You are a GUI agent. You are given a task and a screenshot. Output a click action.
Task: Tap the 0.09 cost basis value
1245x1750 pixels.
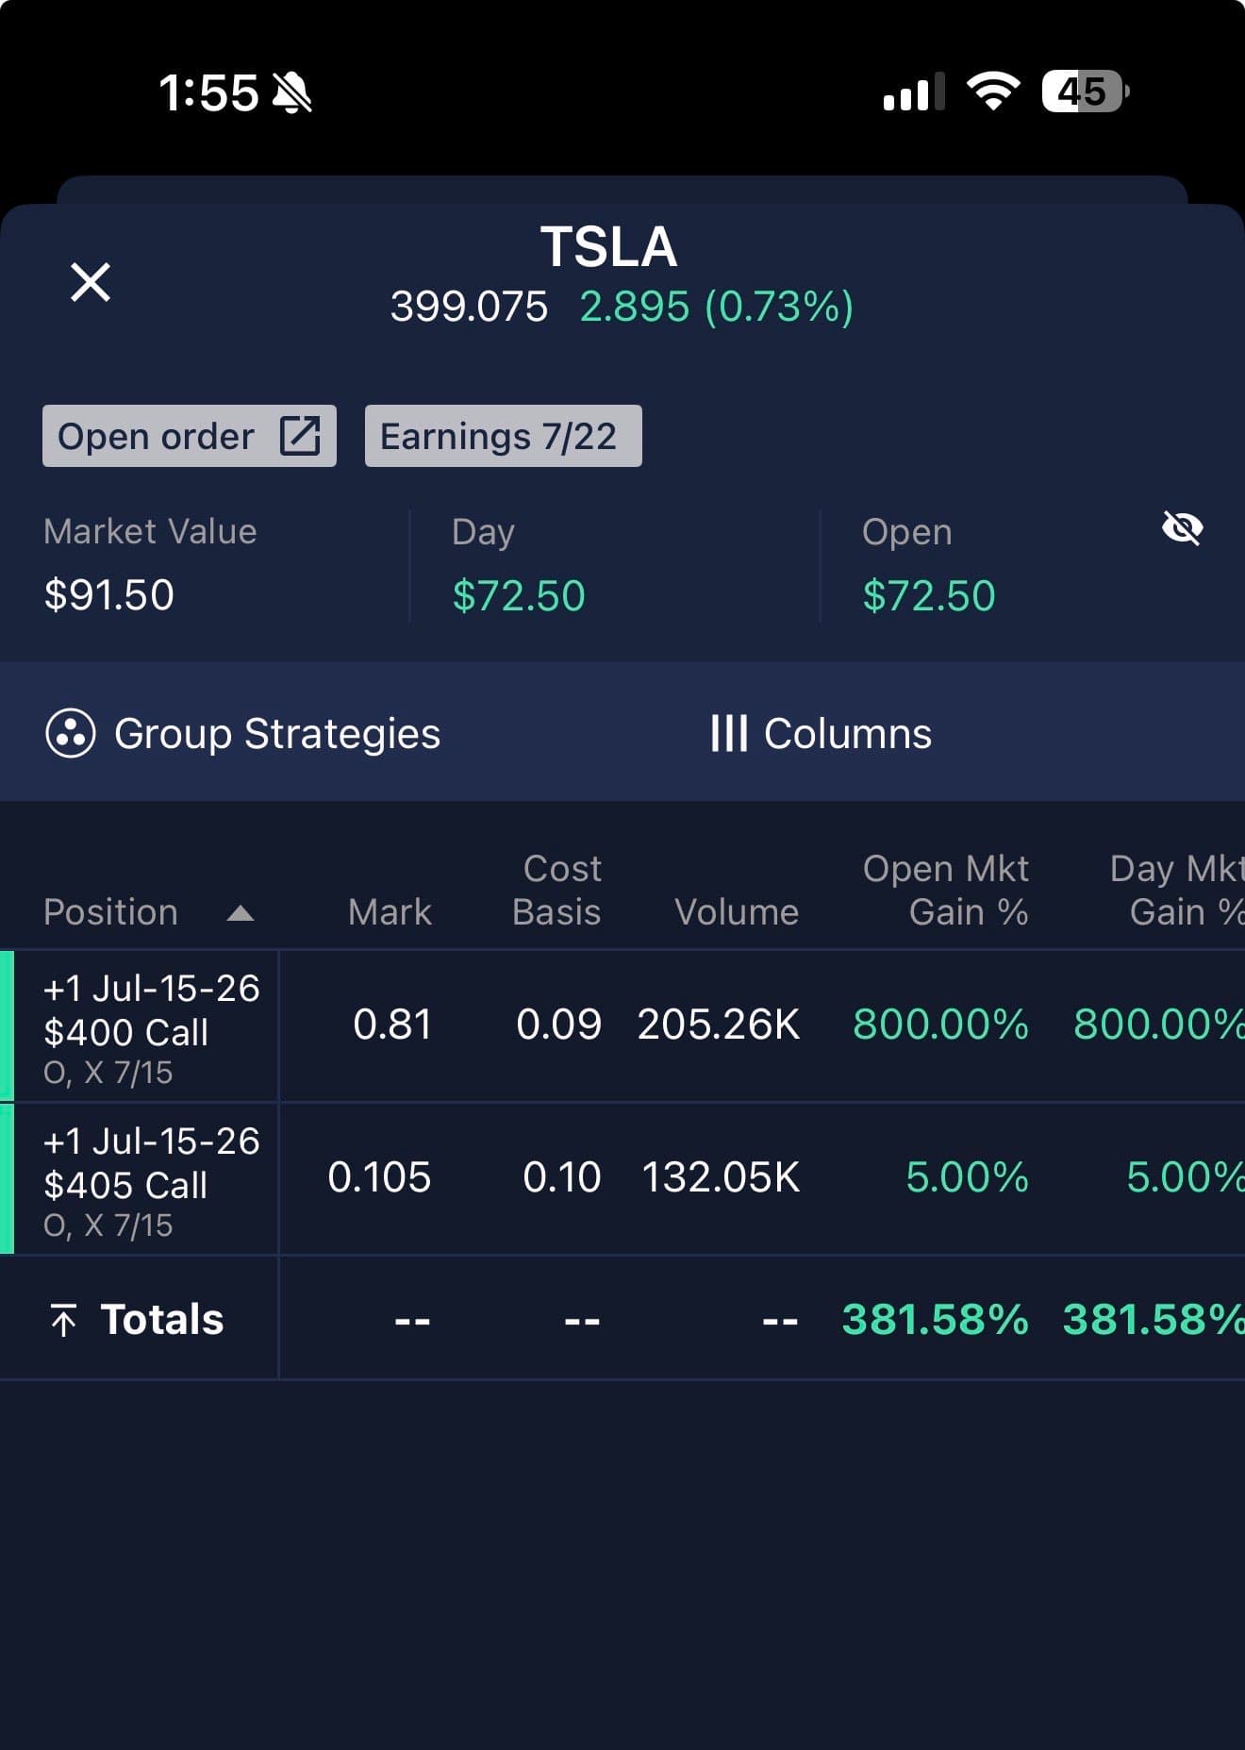coord(558,1025)
